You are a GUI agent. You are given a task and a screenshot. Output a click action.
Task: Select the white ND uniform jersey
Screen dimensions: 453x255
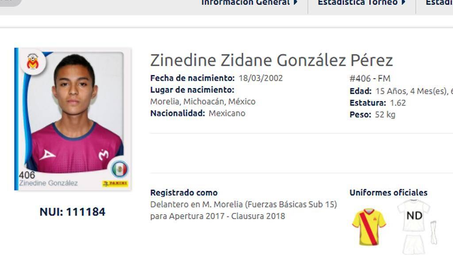[414, 215]
